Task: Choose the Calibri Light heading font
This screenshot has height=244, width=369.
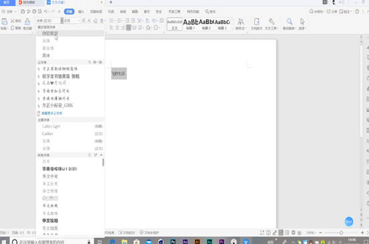Action: click(x=70, y=126)
